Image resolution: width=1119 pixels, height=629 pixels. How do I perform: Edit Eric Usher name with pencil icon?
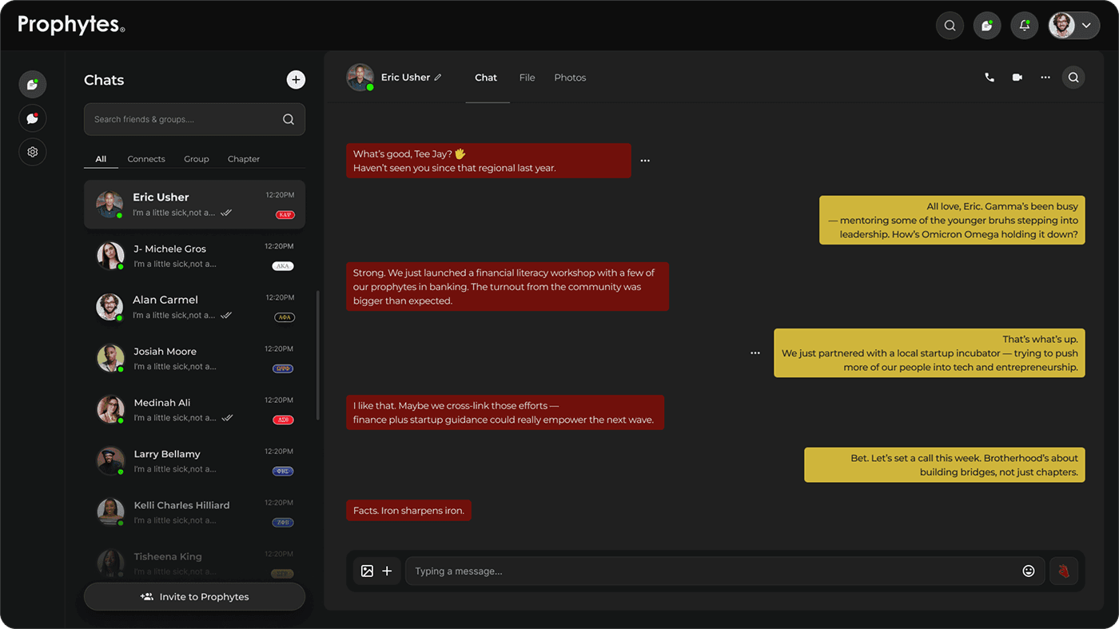(438, 78)
